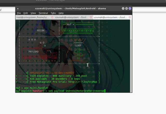Close the middle uzumaki@unixsystem tab
166x114 pixels.
[91, 17]
